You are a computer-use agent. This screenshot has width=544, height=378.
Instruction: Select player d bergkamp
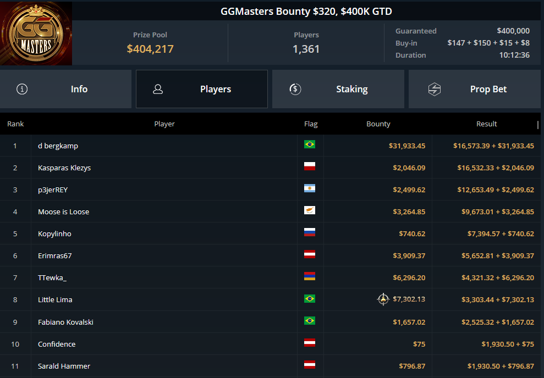[x=58, y=146]
